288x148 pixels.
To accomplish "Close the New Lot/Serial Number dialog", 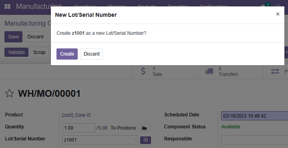I will [x=278, y=14].
